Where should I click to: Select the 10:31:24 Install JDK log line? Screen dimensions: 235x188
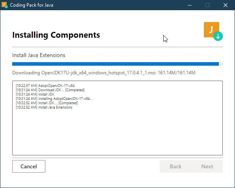pos(35,94)
